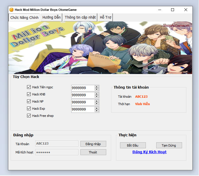The width and height of the screenshot is (199, 176).
Task: Toggle the Hack NP checkbox
Action: 29,101
